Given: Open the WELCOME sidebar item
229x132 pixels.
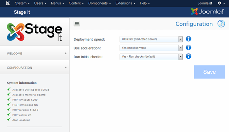Looking at the screenshot, I should coord(34,53).
